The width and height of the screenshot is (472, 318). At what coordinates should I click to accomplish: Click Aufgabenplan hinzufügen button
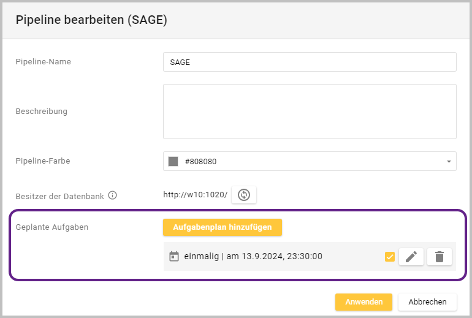pyautogui.click(x=222, y=227)
